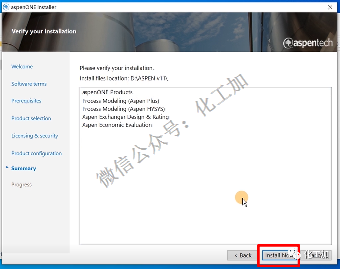The height and width of the screenshot is (269, 340).
Task: Select Aspen Economic Evaluation entry
Action: 117,125
